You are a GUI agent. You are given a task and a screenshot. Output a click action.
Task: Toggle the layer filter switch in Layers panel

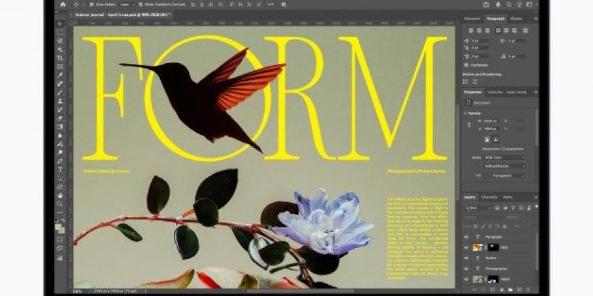(x=536, y=207)
